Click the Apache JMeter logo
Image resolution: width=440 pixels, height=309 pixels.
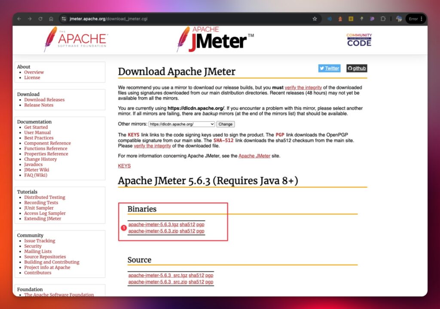(x=215, y=39)
